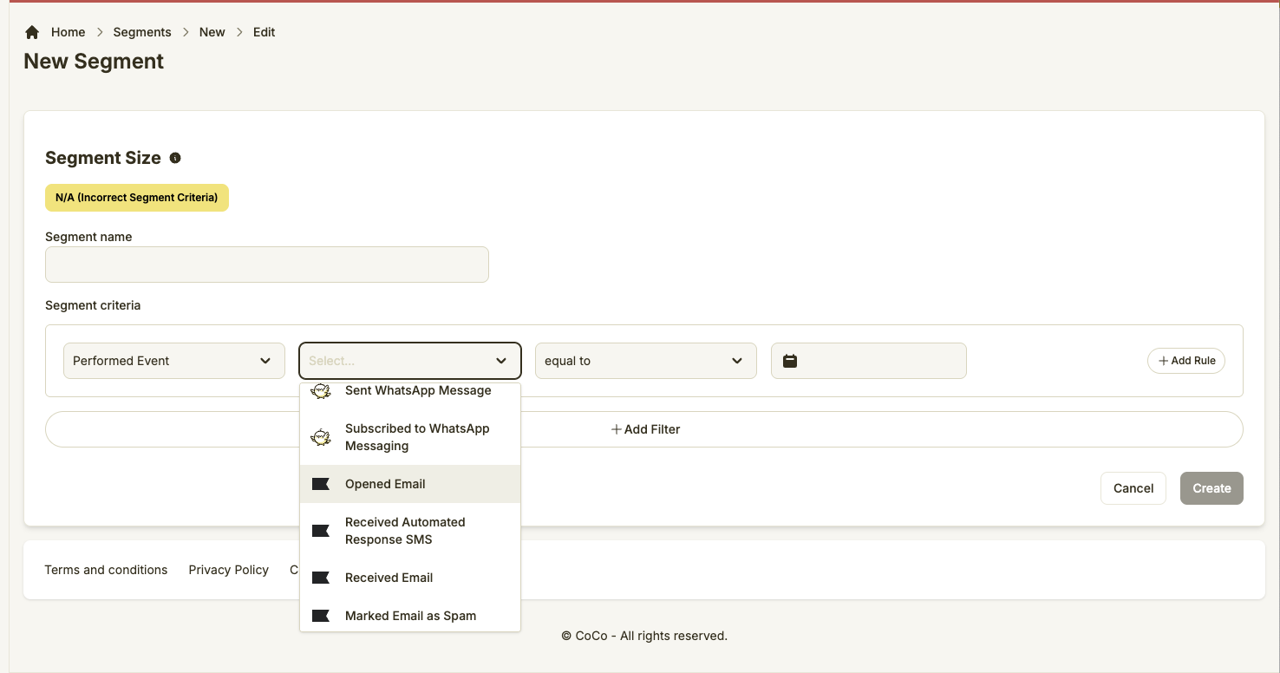The image size is (1280, 673).
Task: Click the WhatsApp icon beside Subscribed to WhatsApp Messaging
Action: [321, 437]
